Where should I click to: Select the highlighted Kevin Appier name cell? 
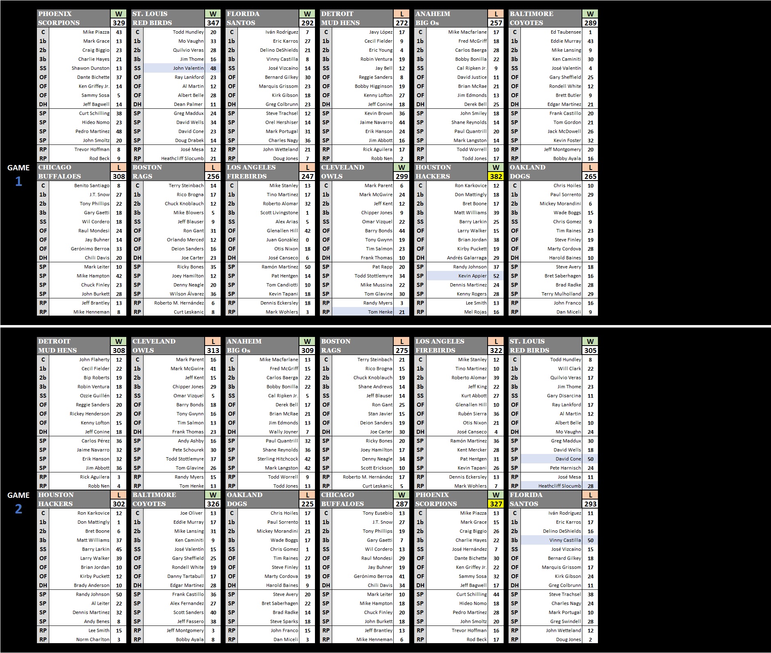point(457,276)
